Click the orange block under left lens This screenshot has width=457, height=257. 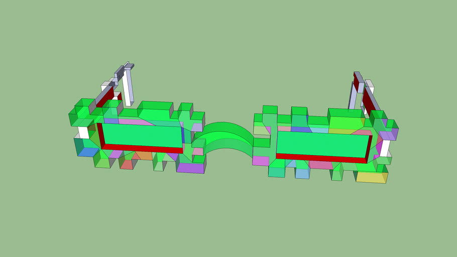click(145, 156)
